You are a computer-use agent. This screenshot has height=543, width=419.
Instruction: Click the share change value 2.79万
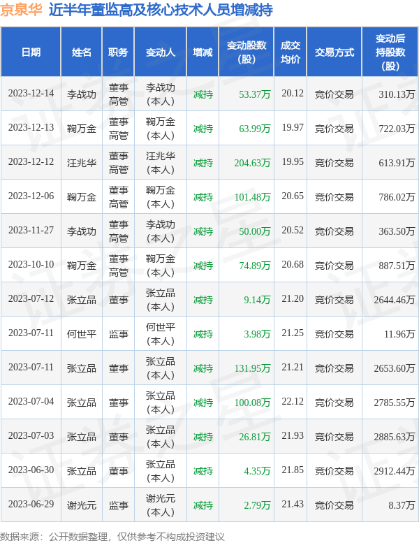click(257, 505)
